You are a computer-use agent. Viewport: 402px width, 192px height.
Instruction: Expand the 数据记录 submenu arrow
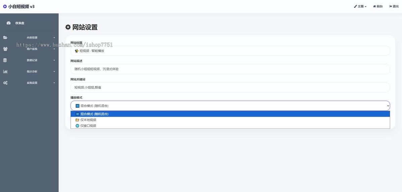pyautogui.click(x=54, y=60)
